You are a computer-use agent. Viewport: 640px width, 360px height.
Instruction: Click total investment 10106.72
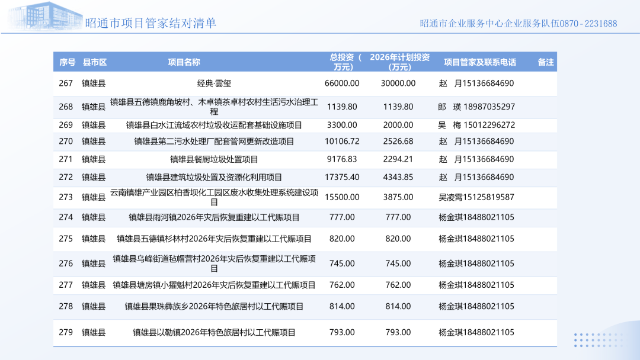[x=342, y=142]
